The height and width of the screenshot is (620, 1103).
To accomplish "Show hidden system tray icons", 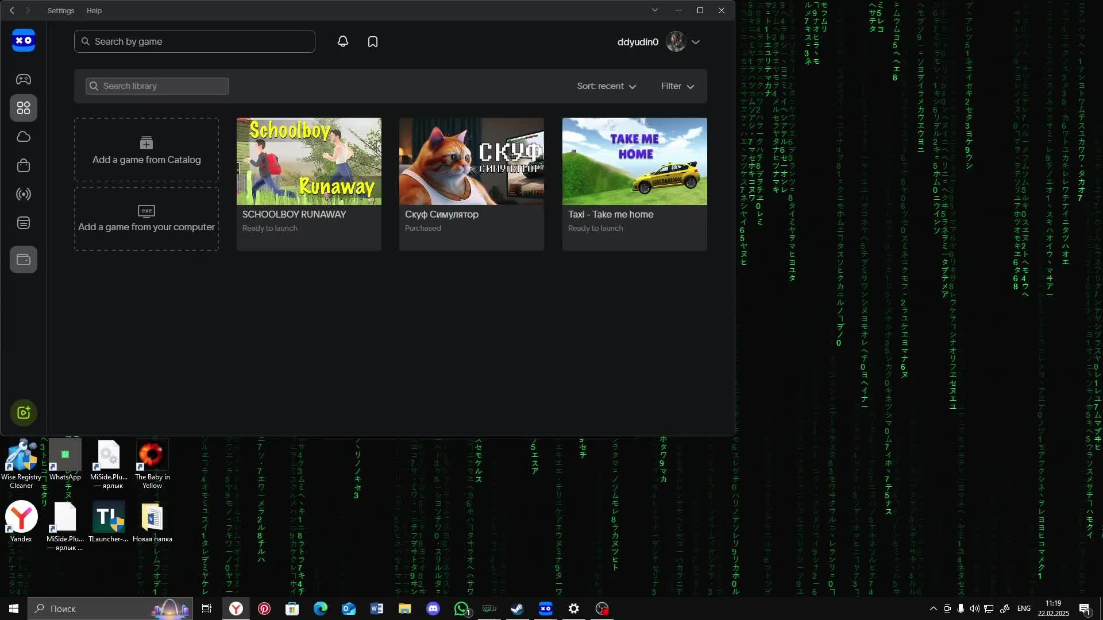I will (x=933, y=609).
